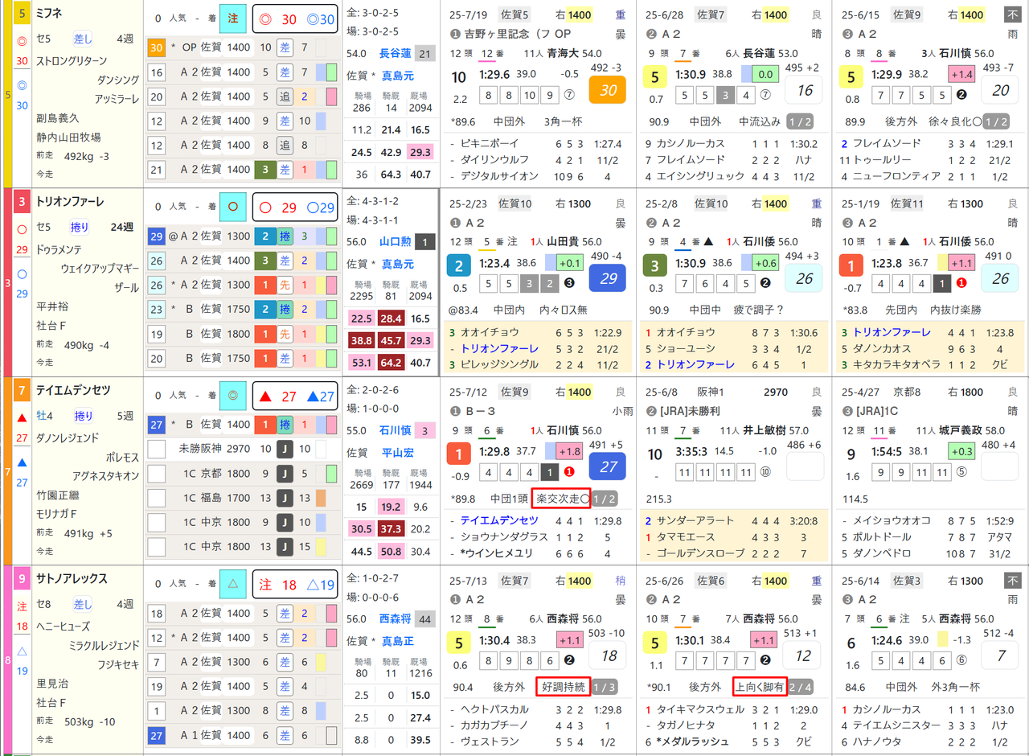Viewport: 1029px width, 756px height.
Task: Click gray badge 21 beside jockey 長谷蓮
Action: 425,54
